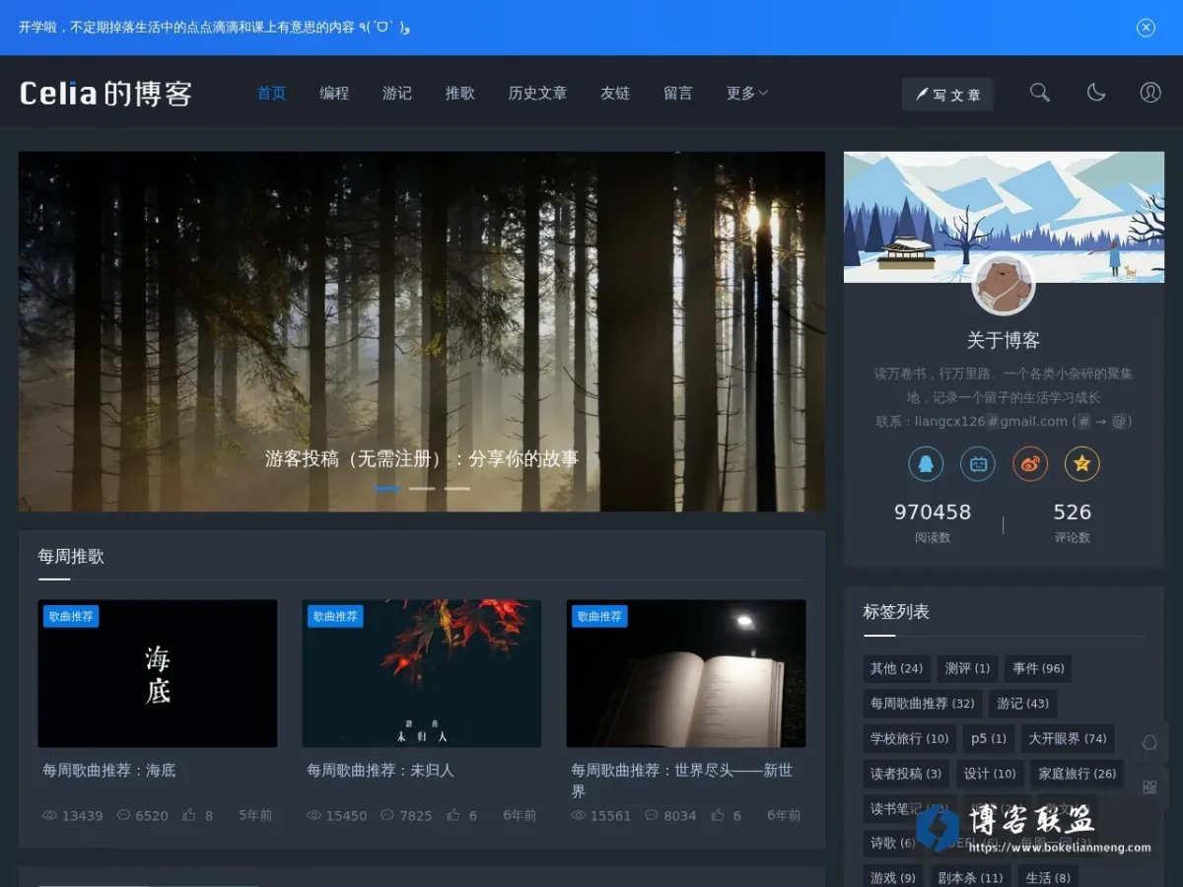Viewport: 1183px width, 887px height.
Task: Click the 970458 阅读数 counter
Action: click(933, 523)
